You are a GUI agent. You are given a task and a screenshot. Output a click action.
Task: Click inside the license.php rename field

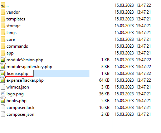tap(19, 73)
